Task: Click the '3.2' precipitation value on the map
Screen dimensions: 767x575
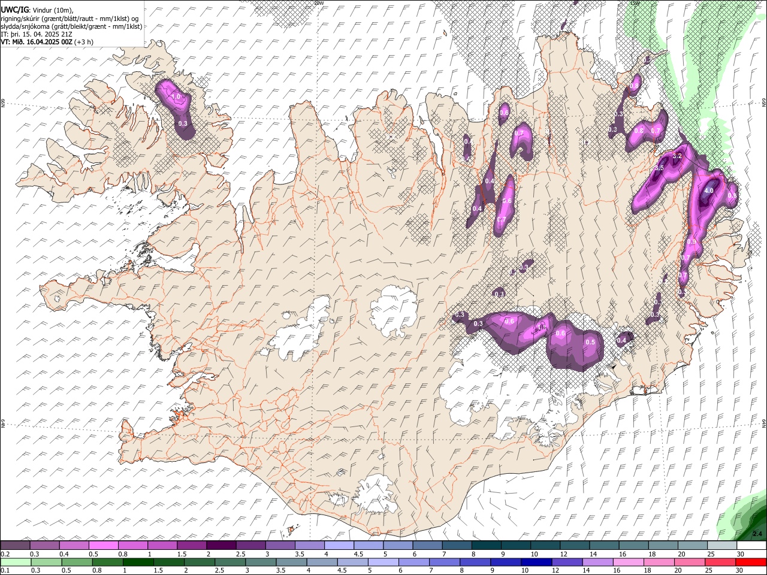Action: click(678, 156)
